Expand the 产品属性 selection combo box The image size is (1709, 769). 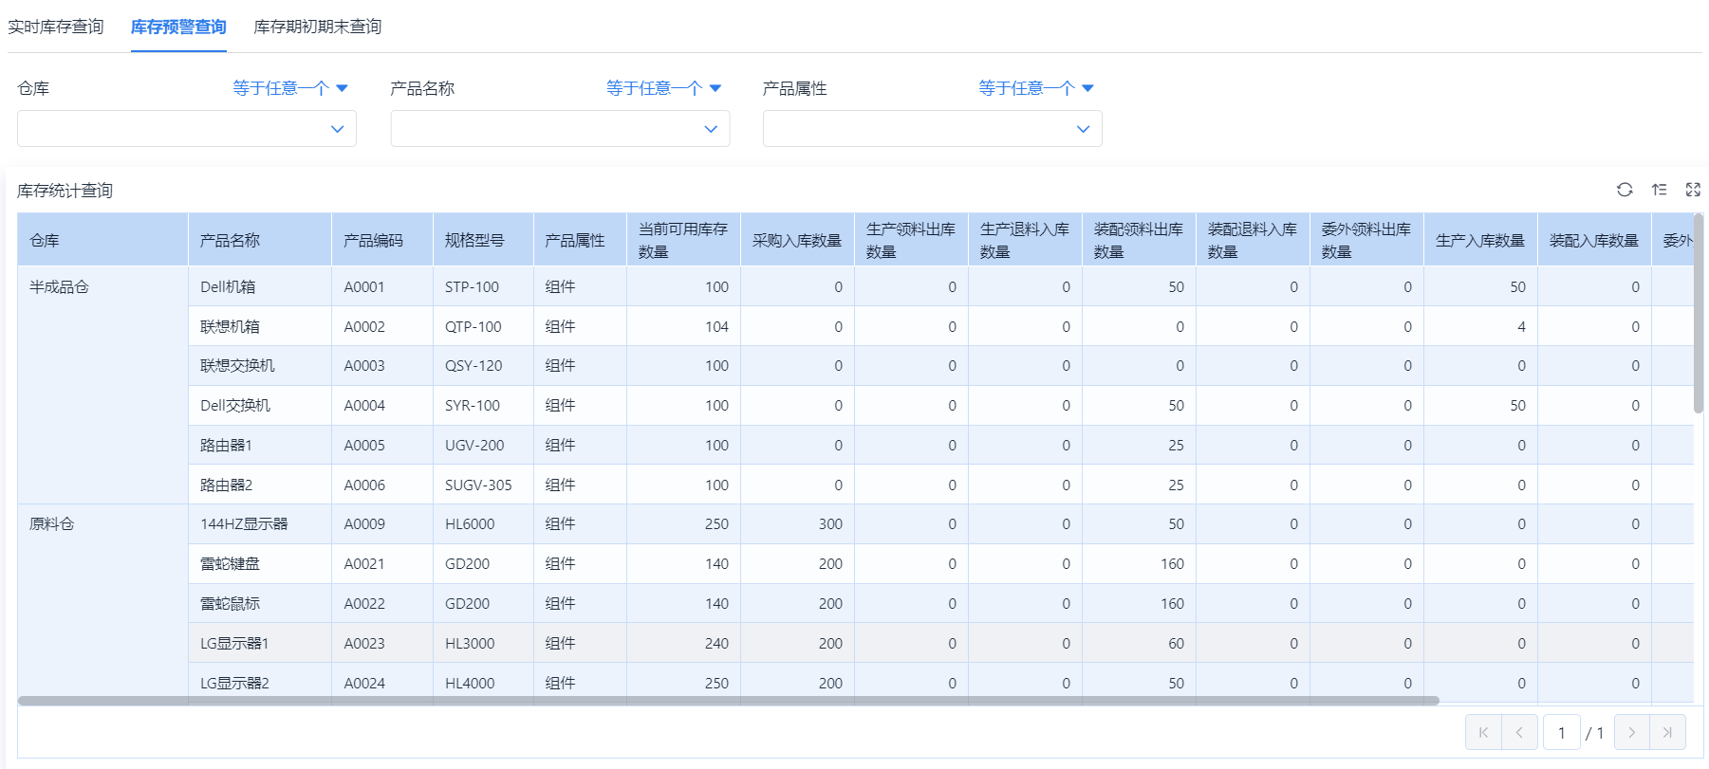pyautogui.click(x=933, y=129)
